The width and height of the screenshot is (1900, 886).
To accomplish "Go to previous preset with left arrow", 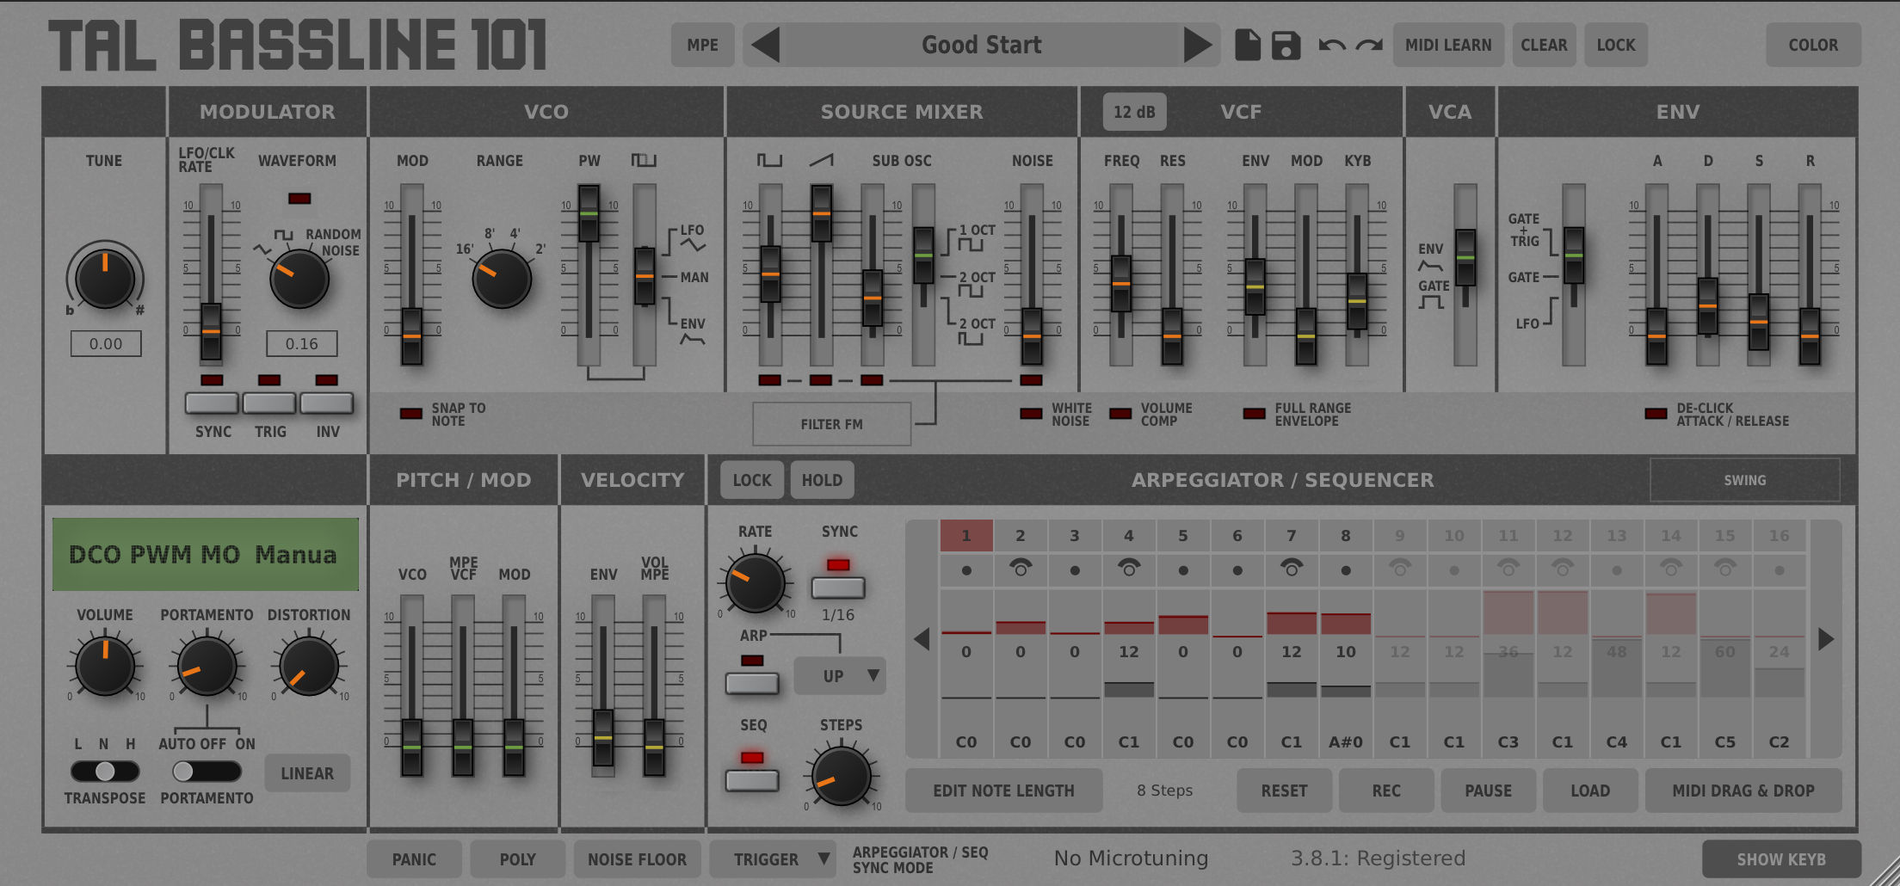I will [x=765, y=45].
